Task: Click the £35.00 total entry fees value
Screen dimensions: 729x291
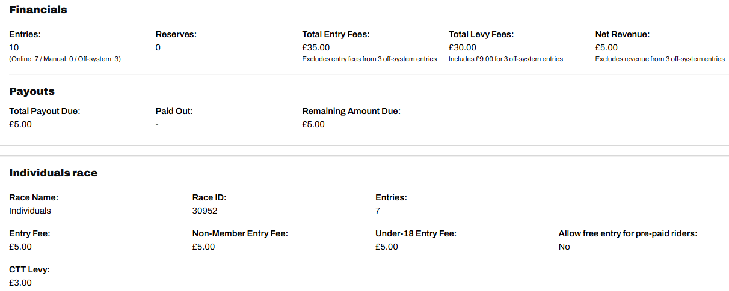Action: point(316,47)
